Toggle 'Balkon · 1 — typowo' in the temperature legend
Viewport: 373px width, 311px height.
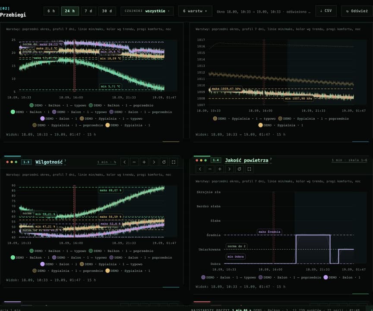58,105
